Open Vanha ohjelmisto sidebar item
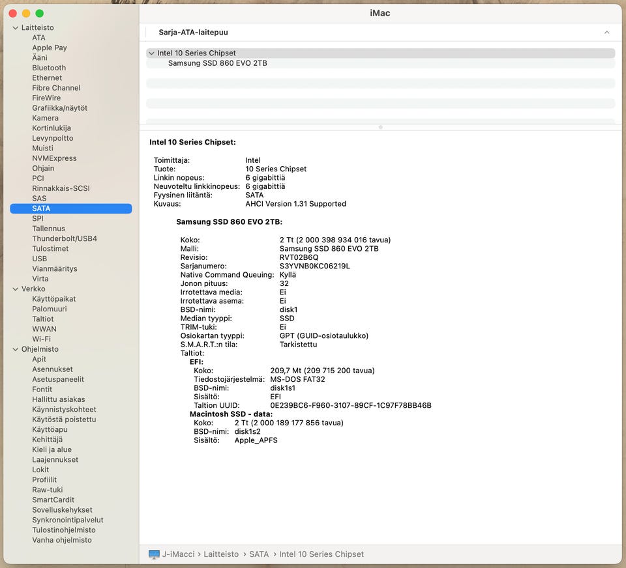Viewport: 626px width, 568px height. [x=62, y=540]
